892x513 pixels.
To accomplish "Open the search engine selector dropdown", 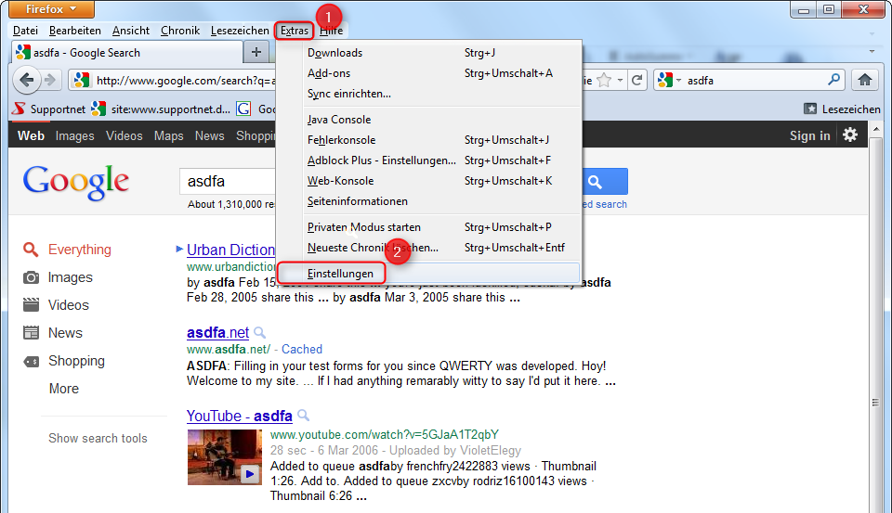I will point(668,80).
